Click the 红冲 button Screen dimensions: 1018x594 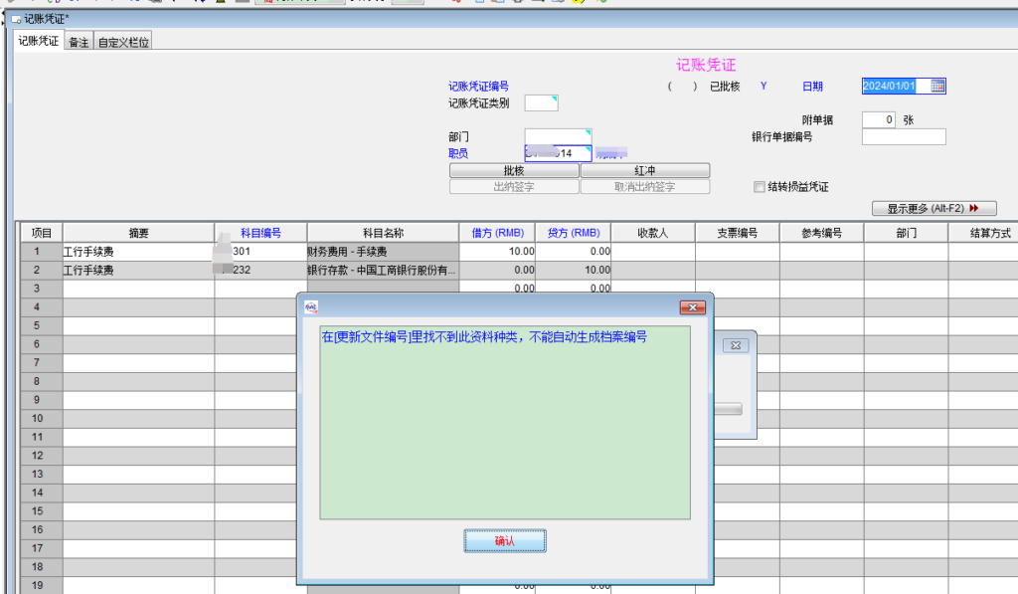pyautogui.click(x=644, y=170)
